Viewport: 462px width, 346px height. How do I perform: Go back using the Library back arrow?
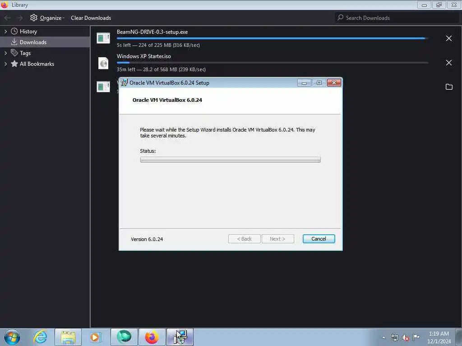[x=7, y=18]
